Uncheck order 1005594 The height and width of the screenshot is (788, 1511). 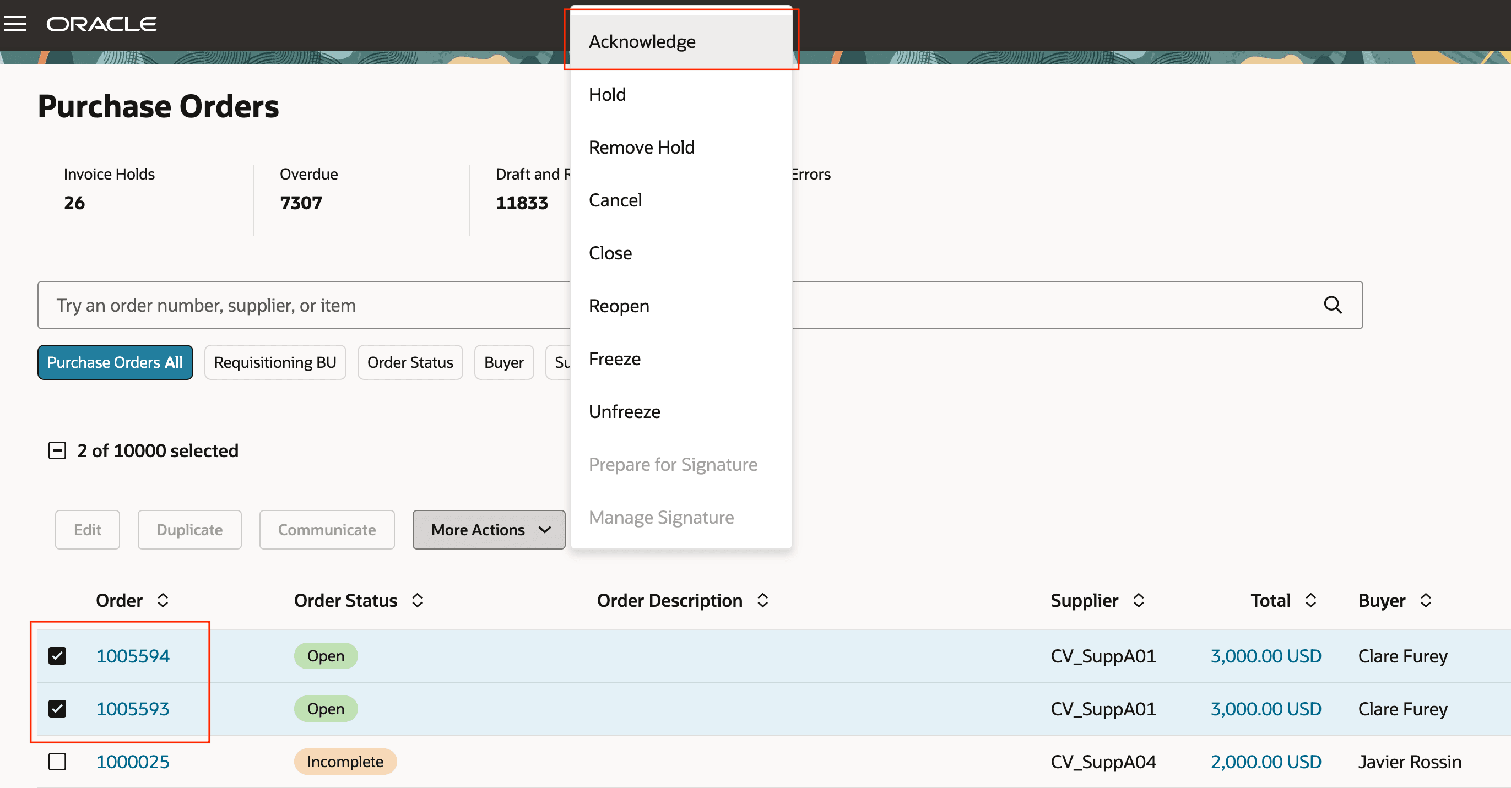pos(58,655)
